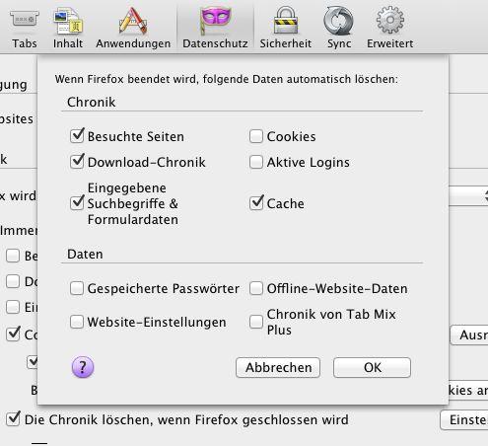Enable Aktive Logins checkbox
This screenshot has width=488, height=446.
click(256, 162)
